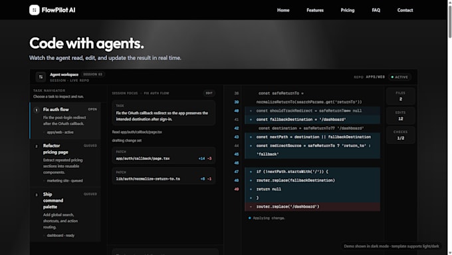Image resolution: width=452 pixels, height=255 pixels.
Task: Click the removed router.replace('/dashboard') line
Action: tap(312, 206)
